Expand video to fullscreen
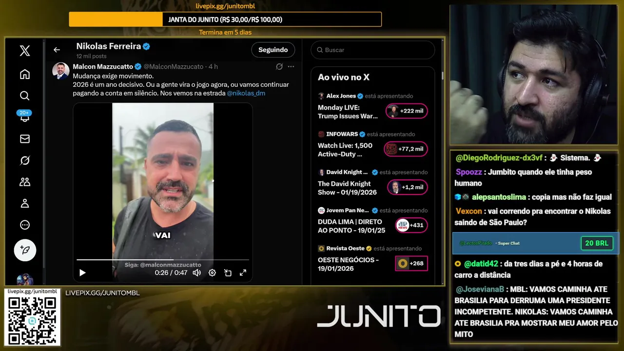 [243, 273]
